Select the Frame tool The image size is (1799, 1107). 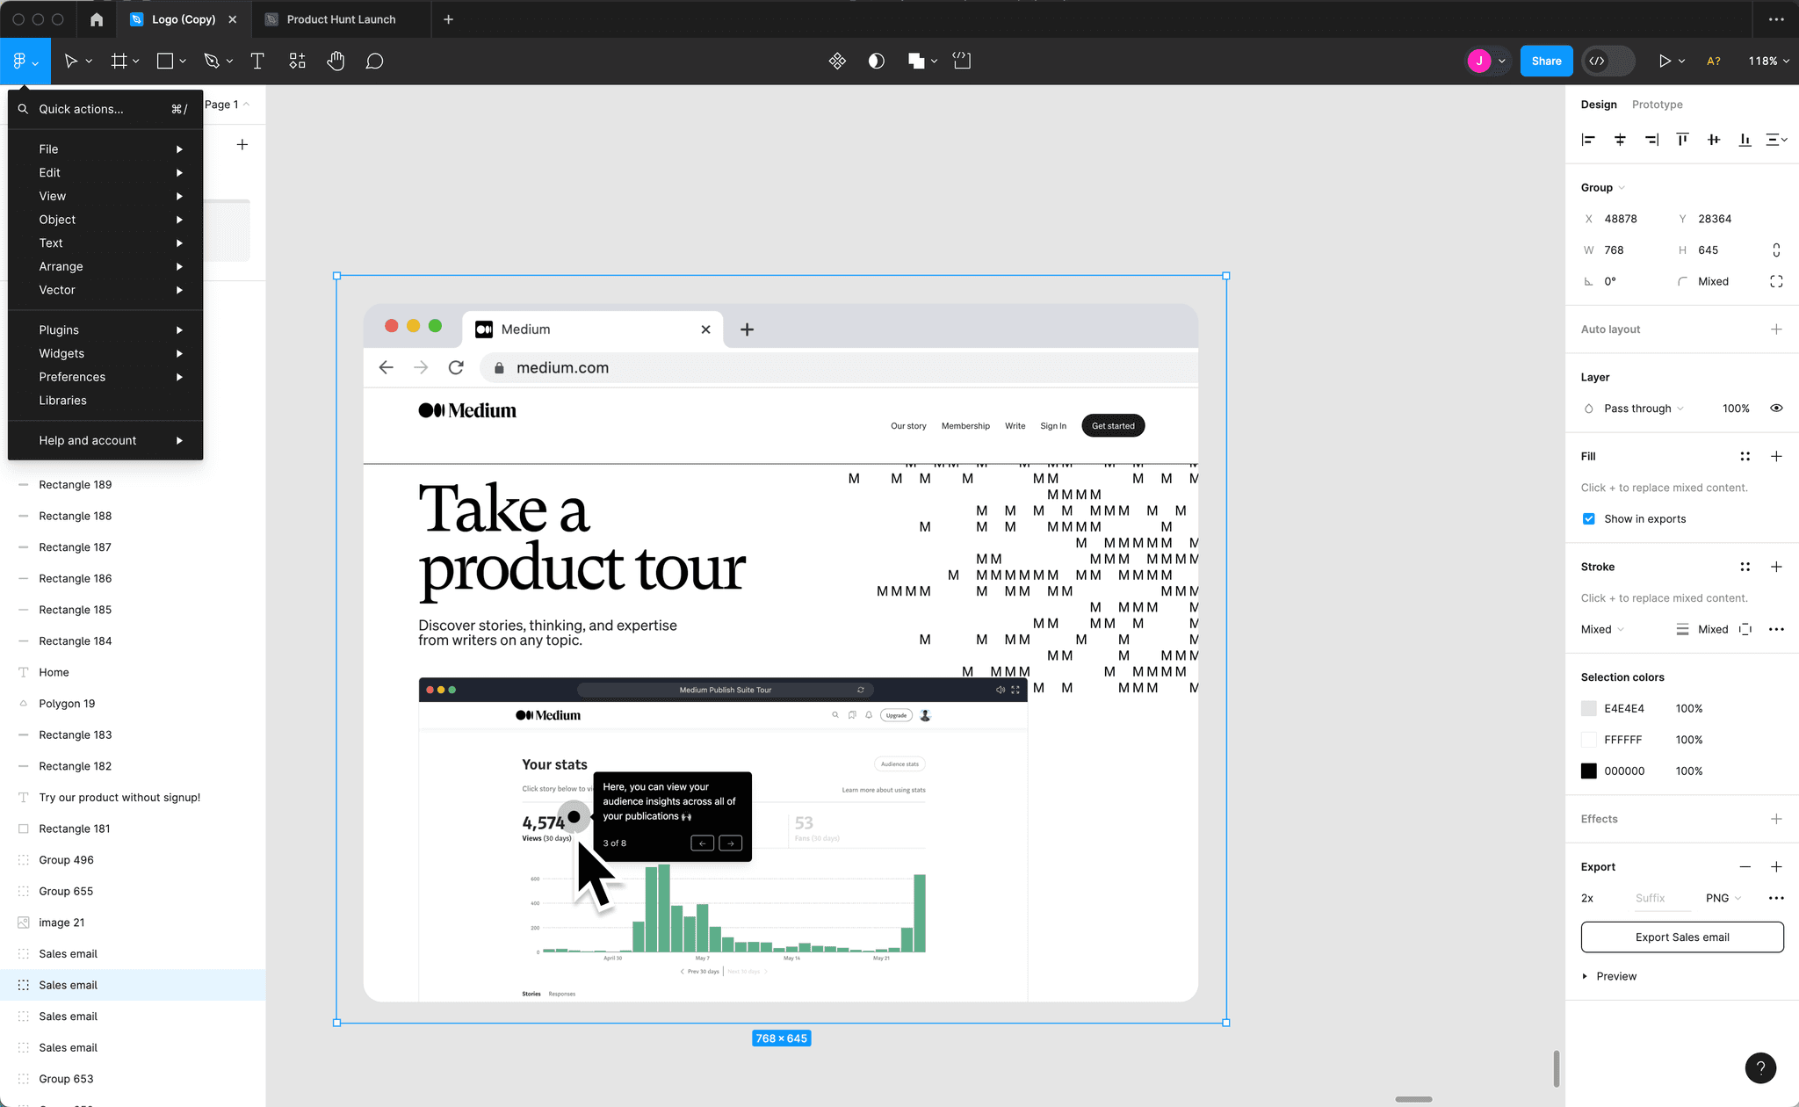[119, 61]
